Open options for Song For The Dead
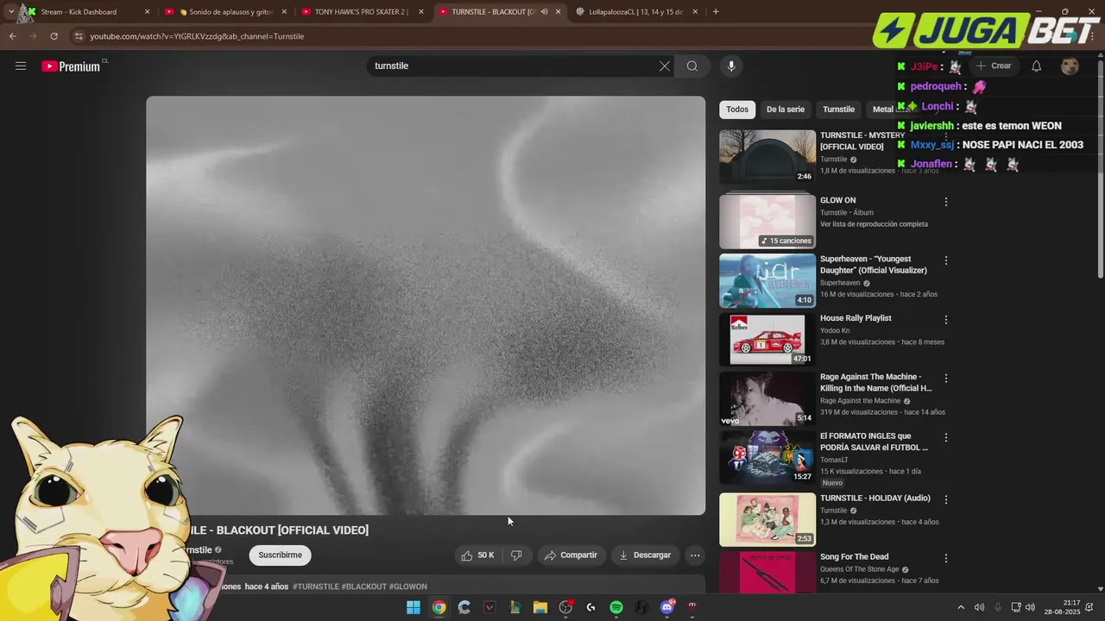The width and height of the screenshot is (1105, 621). (x=946, y=558)
